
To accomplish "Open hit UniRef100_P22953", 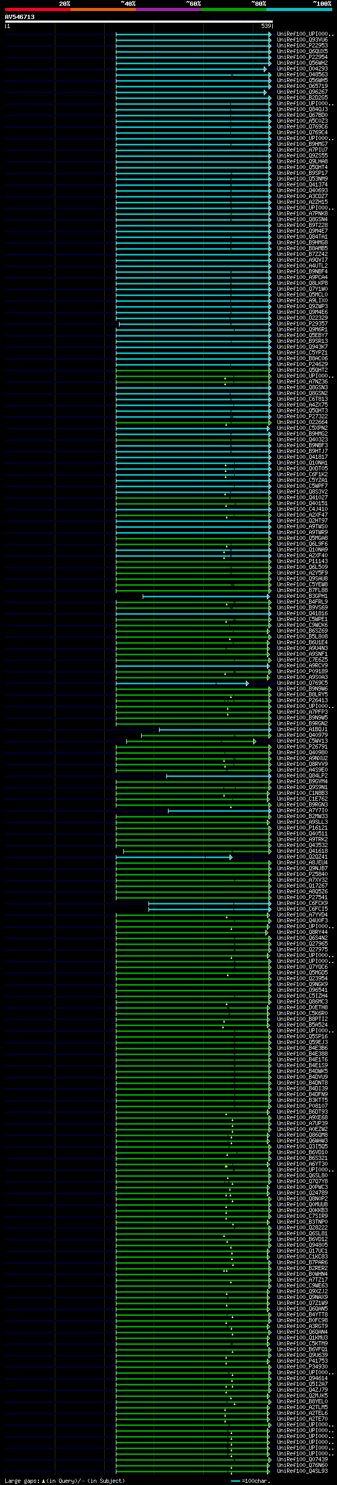I will coord(302,45).
